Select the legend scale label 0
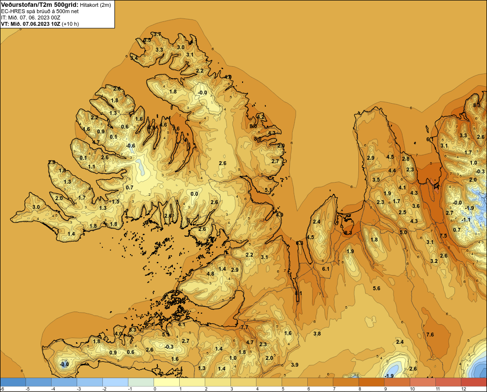Screen dimensions: 487x392 tap(155, 389)
